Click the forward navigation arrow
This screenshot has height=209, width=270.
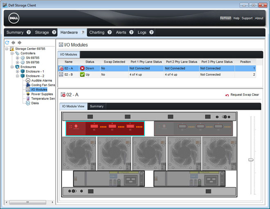pyautogui.click(x=19, y=43)
